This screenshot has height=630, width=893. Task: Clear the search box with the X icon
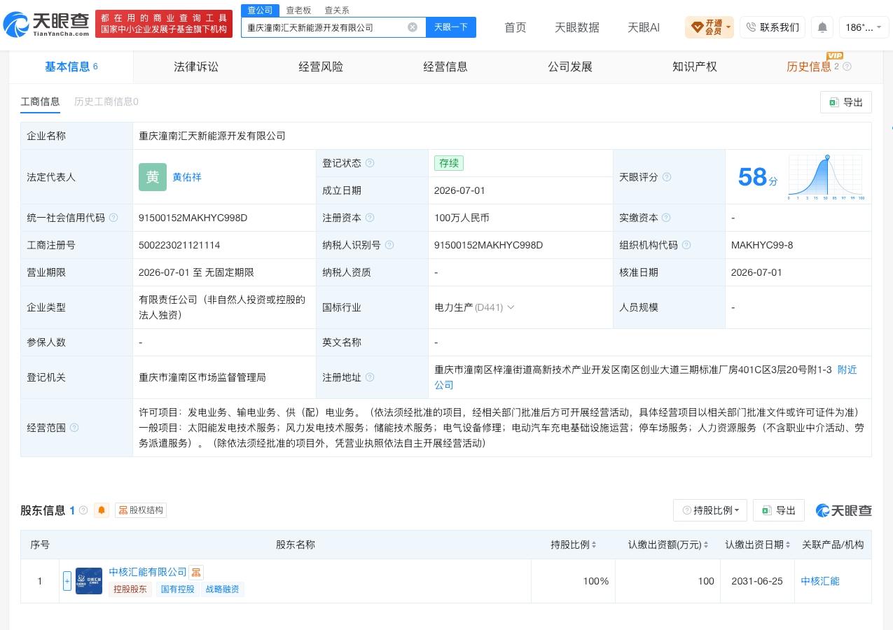click(x=413, y=27)
